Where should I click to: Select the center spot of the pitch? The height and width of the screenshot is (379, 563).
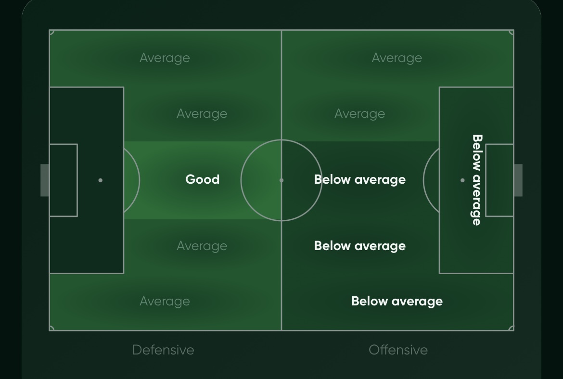tap(281, 180)
